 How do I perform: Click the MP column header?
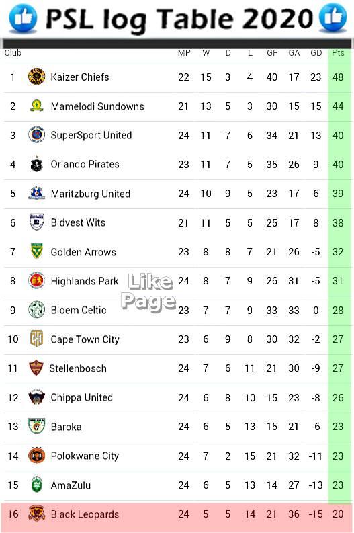(184, 53)
